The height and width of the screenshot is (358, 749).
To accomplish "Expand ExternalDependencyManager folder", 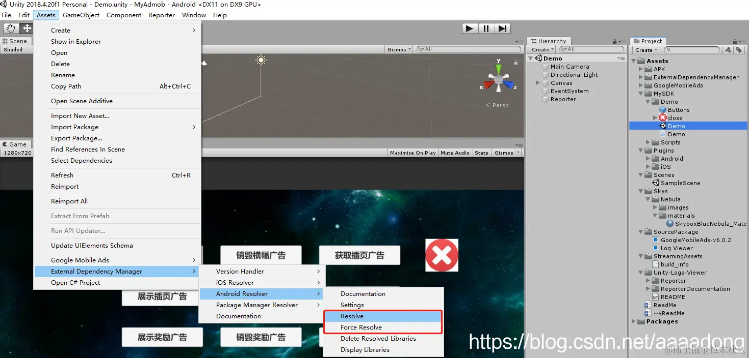I will pyautogui.click(x=641, y=77).
